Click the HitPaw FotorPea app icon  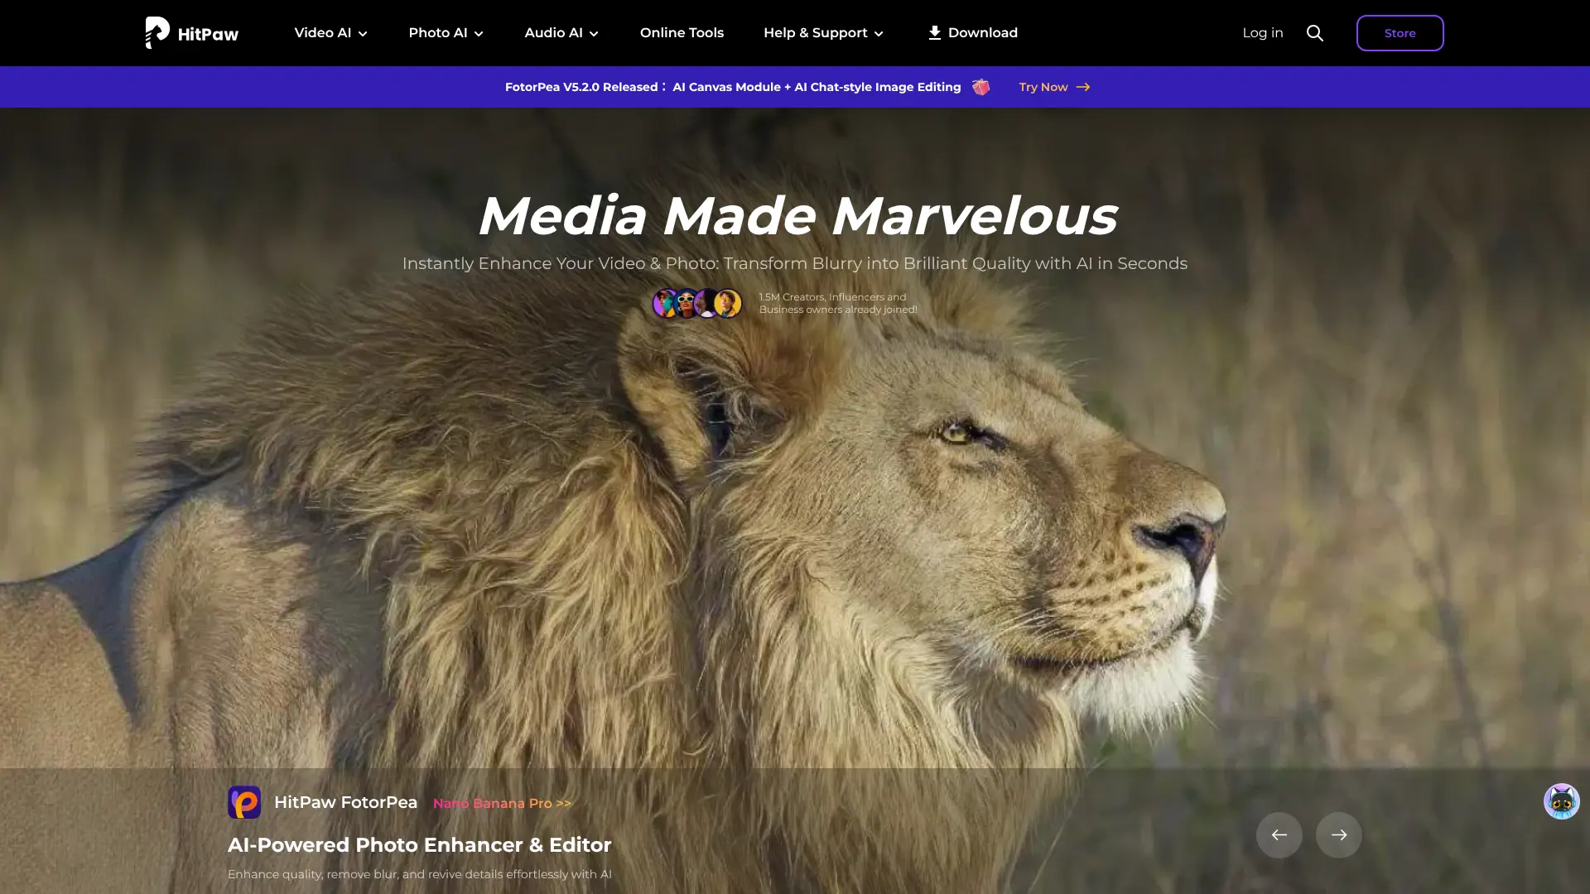point(244,802)
